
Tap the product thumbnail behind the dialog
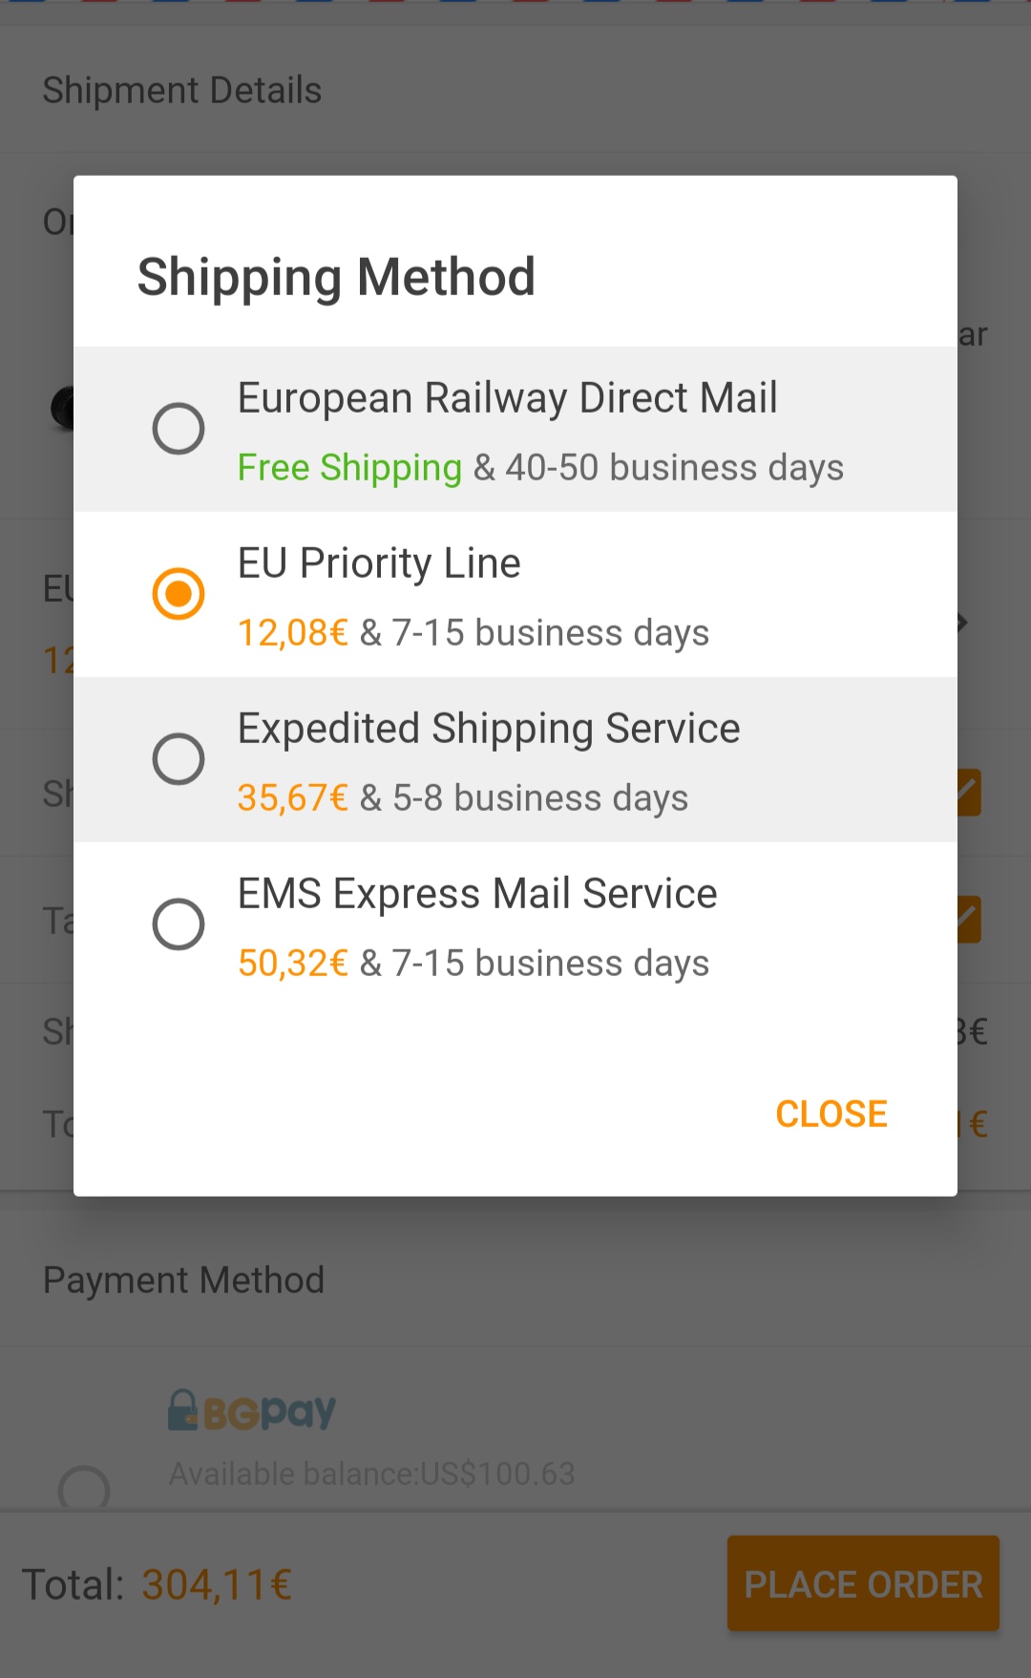point(62,409)
